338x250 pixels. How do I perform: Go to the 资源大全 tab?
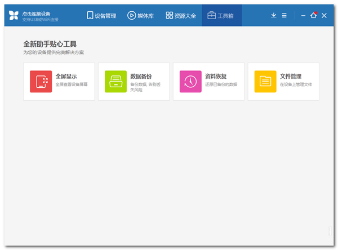[181, 16]
